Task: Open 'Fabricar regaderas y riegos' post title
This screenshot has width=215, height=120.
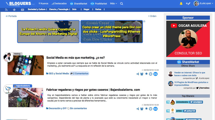Action: click(x=93, y=90)
